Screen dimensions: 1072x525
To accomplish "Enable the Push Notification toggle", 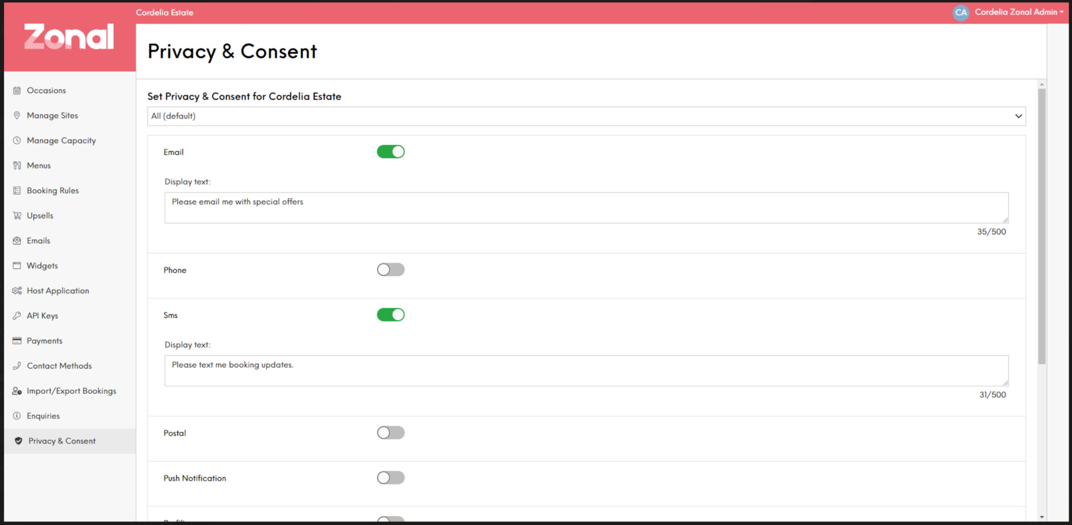I will click(390, 477).
